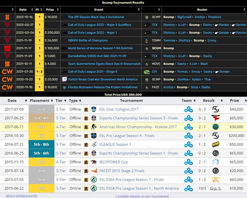Open ELEAGUE Season 1 tournament page
This screenshot has height=198, width=247.
click(x=115, y=144)
